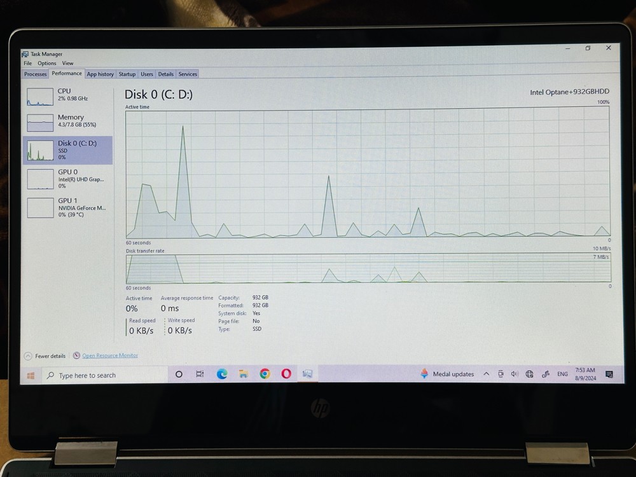This screenshot has width=636, height=477.
Task: Click the Meet Now camera tray icon
Action: point(501,374)
